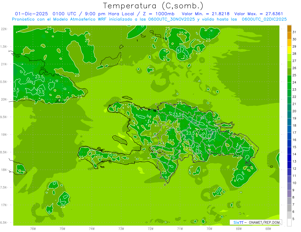Click 'Valor Max. = 27.6361' readout
Viewport: 301px width, 232px height.
pyautogui.click(x=259, y=14)
